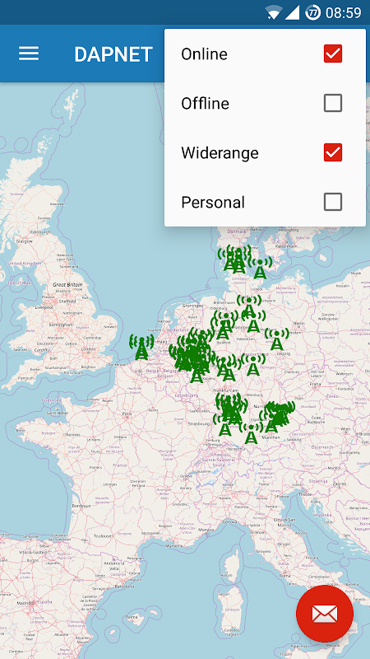Tap the battery 77 percent indicator
Screen dimensions: 370x659
(312, 12)
